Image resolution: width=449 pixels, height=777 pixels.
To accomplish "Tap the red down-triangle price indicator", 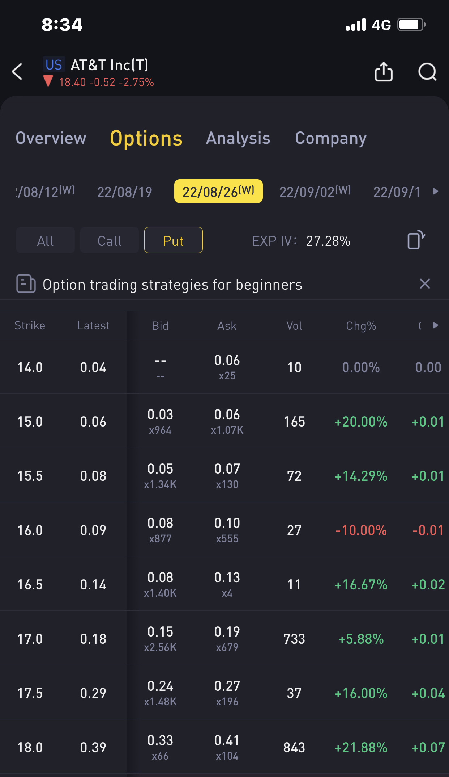I will [48, 81].
